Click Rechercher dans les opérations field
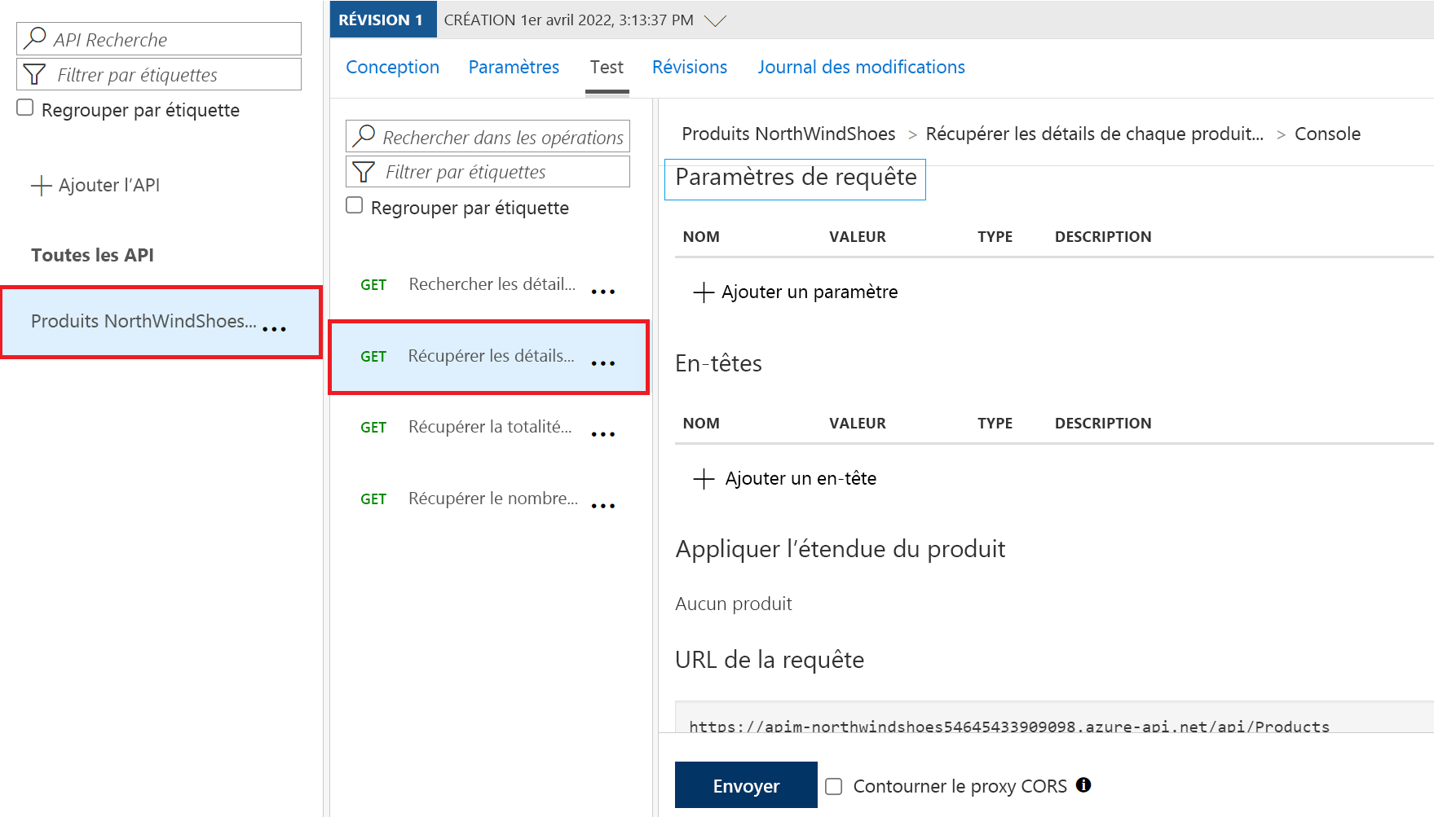This screenshot has height=817, width=1434. 488,136
